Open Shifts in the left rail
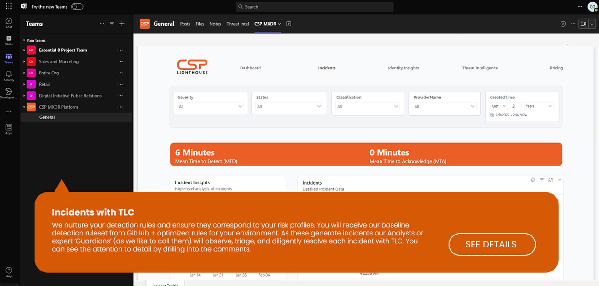This screenshot has height=286, width=599. pyautogui.click(x=9, y=40)
